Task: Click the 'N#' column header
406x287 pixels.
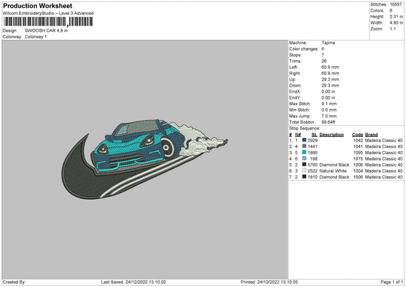Action: tap(298, 135)
